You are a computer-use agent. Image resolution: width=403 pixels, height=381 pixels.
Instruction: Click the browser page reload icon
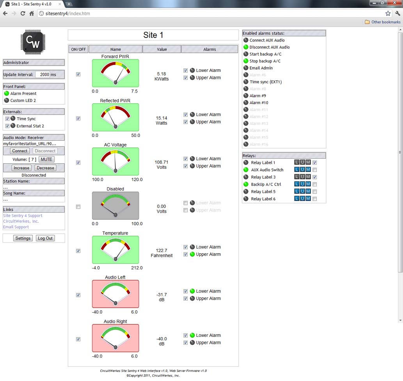23,13
